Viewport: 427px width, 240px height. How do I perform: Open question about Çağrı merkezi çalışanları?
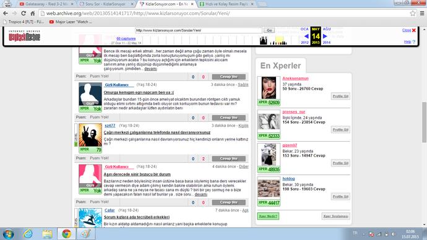click(x=157, y=132)
